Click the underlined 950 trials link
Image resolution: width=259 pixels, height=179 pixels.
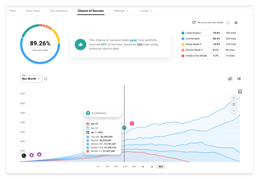click(140, 45)
